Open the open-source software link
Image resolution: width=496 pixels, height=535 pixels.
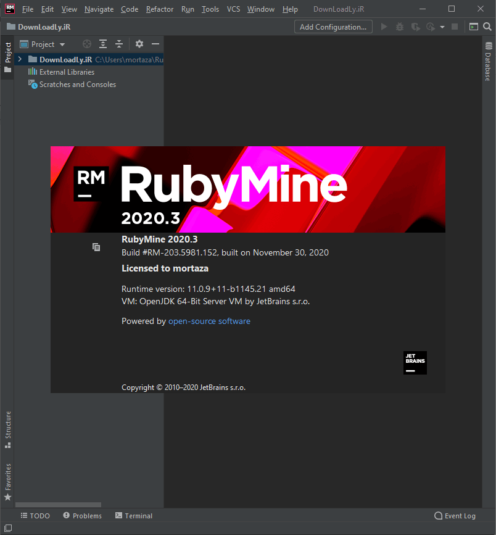[209, 321]
